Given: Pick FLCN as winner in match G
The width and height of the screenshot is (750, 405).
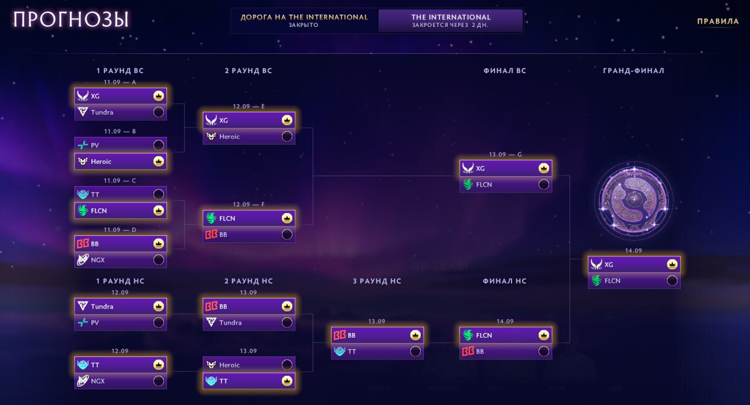Looking at the screenshot, I should tap(544, 184).
